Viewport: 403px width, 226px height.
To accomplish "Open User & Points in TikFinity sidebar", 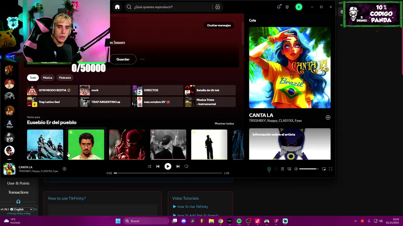I will pyautogui.click(x=18, y=183).
